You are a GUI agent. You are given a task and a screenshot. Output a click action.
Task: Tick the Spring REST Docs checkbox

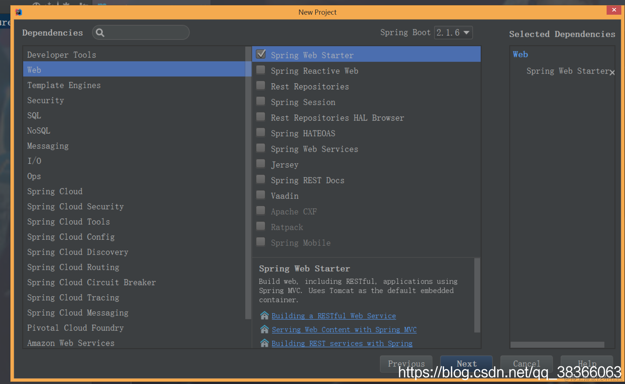[x=261, y=179]
